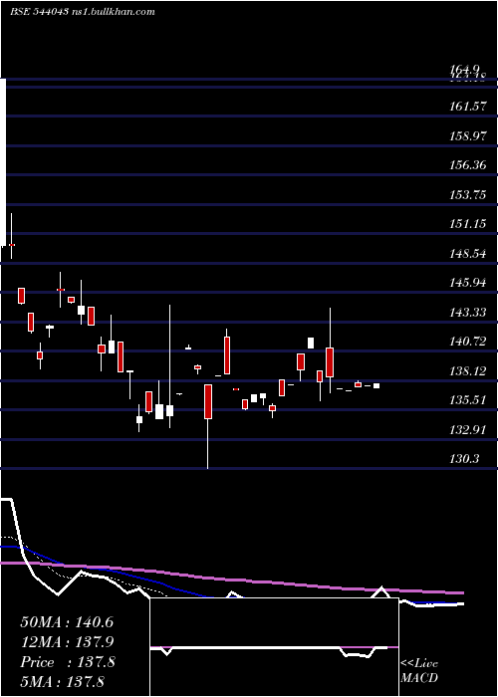This screenshot has width=498, height=697.
Task: Click the 164.9 top price label
Action: [x=465, y=70]
